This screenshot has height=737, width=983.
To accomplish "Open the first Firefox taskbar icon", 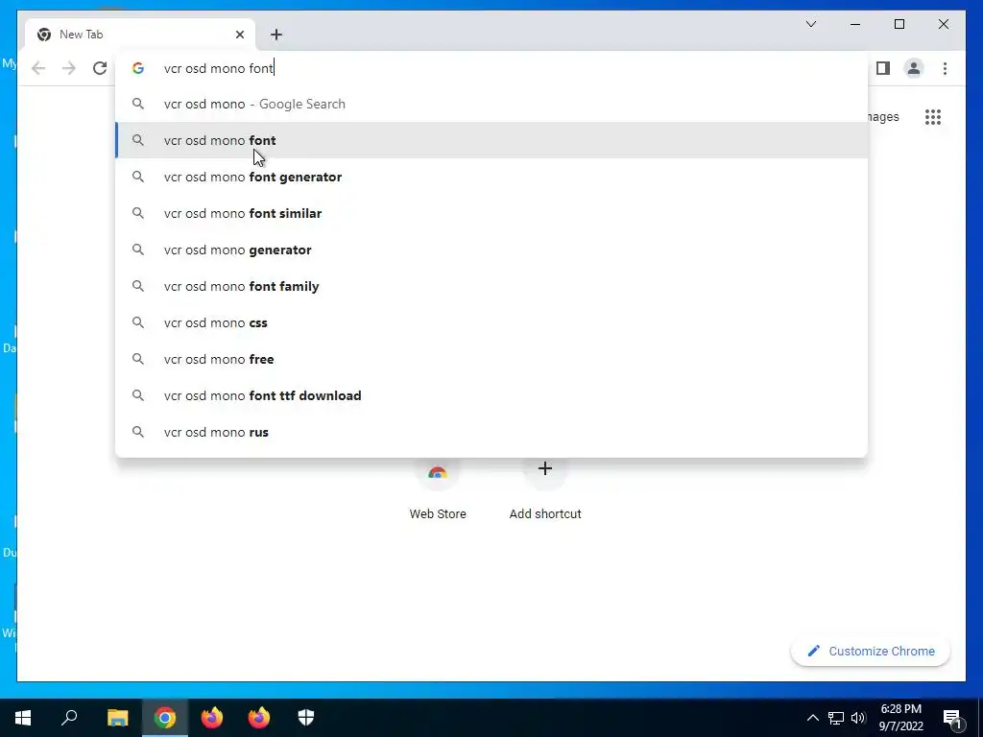I will pyautogui.click(x=212, y=718).
